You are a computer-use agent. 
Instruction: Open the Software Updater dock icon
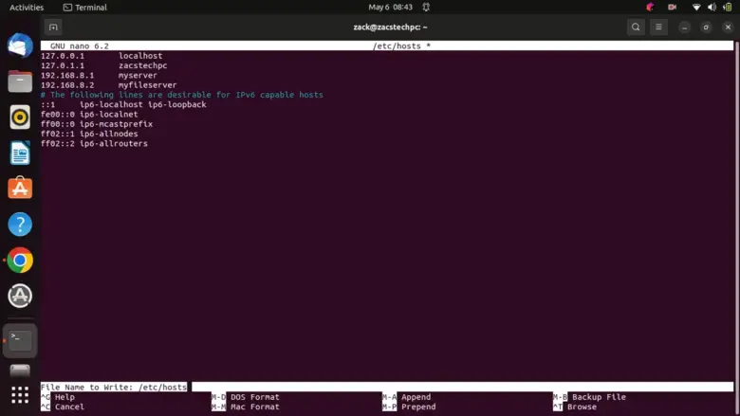pyautogui.click(x=20, y=296)
